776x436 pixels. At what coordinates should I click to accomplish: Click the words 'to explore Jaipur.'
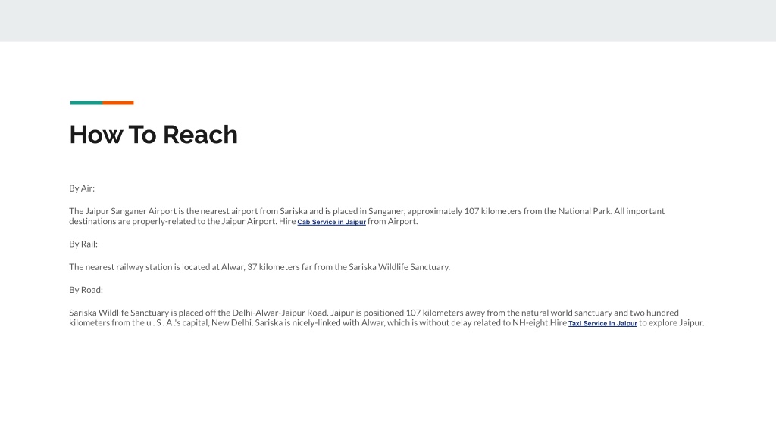pos(671,322)
